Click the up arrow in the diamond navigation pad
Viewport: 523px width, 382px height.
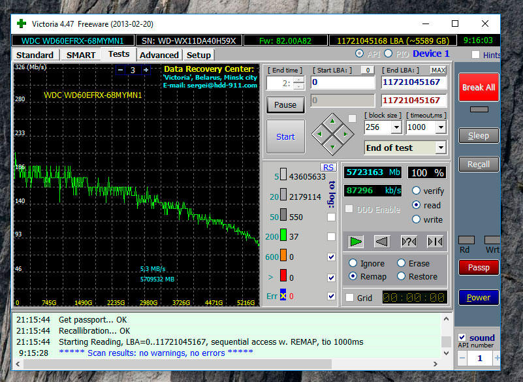(333, 121)
